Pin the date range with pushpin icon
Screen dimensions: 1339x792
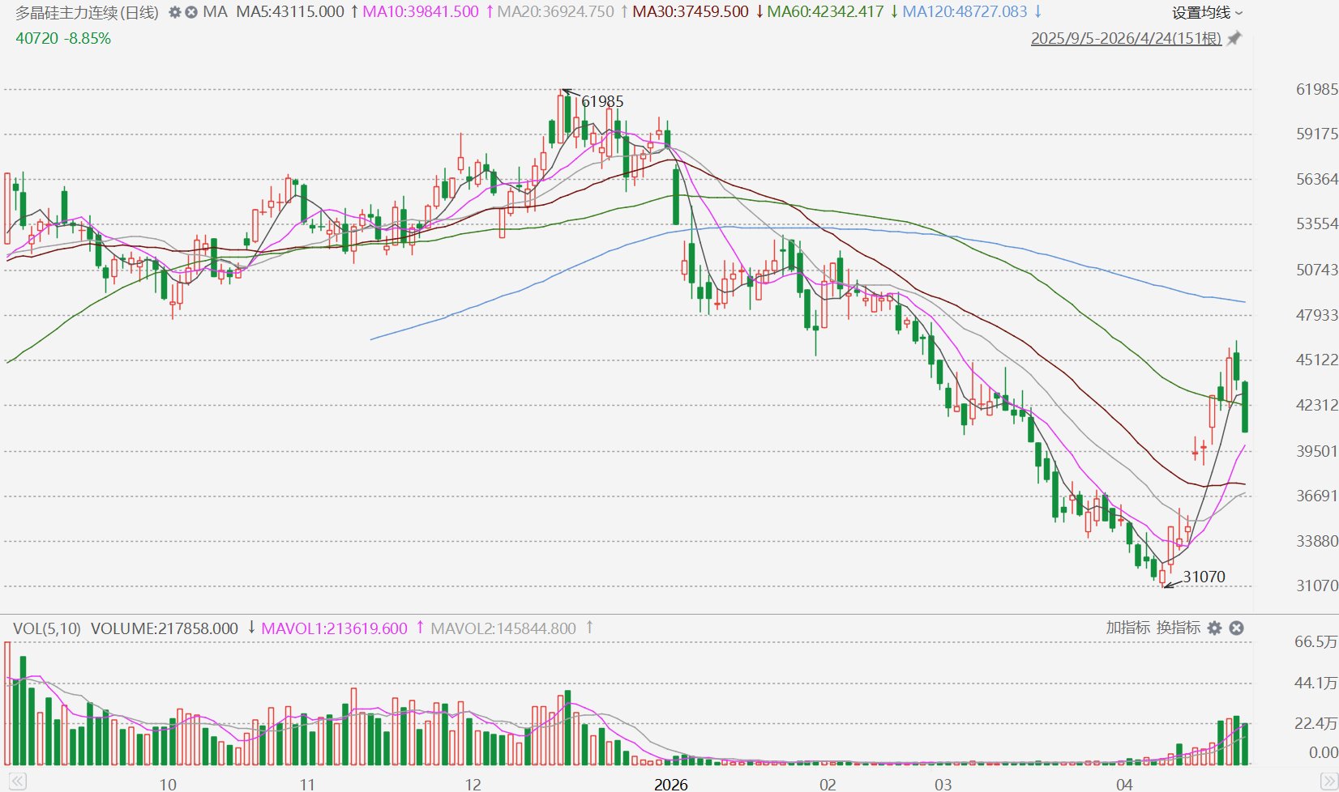tap(1234, 38)
